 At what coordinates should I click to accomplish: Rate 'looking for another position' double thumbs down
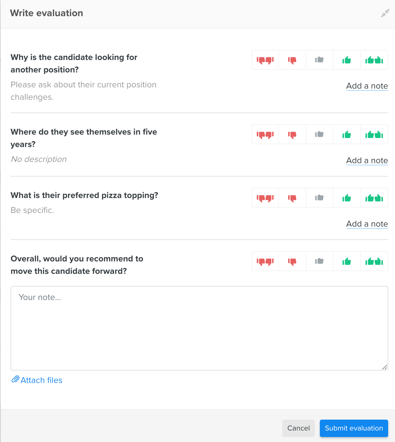265,60
